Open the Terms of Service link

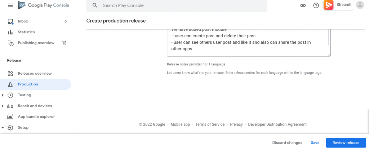[x=210, y=125]
